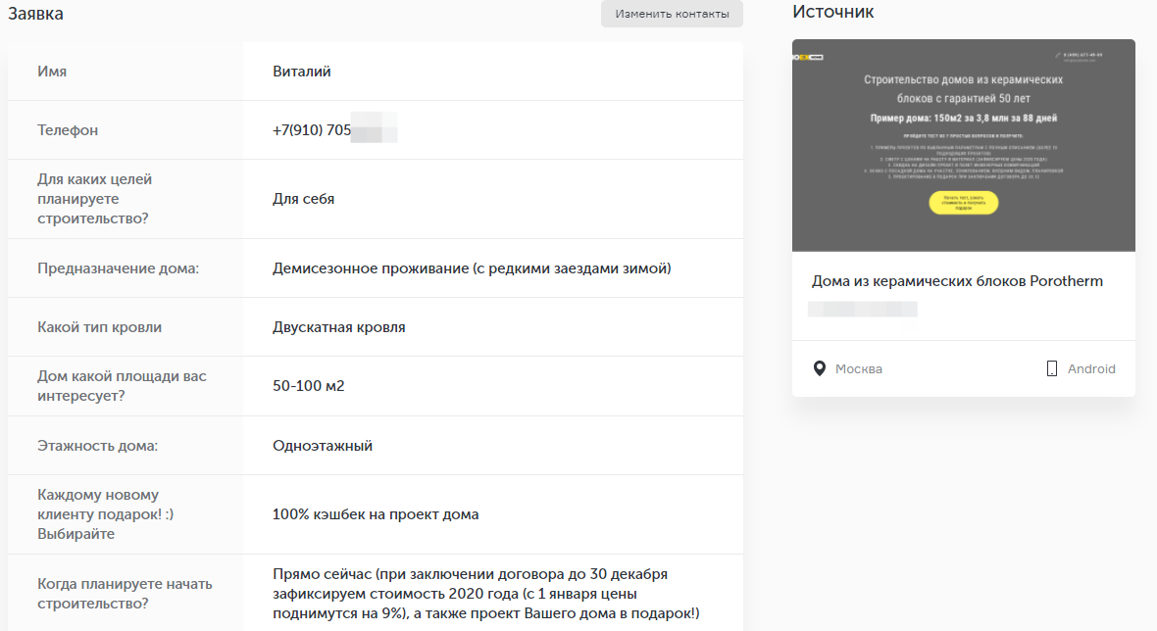The height and width of the screenshot is (631, 1157).
Task: Click the Android phone device icon
Action: (1052, 369)
